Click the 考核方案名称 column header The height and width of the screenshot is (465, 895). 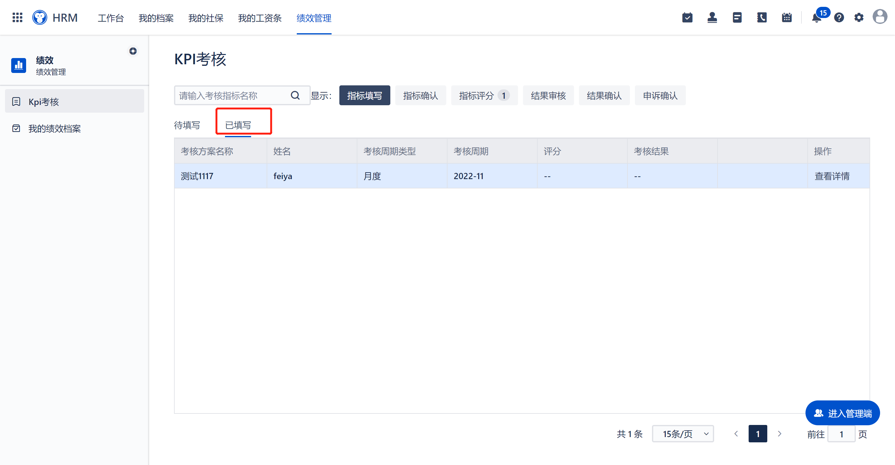[x=220, y=151]
